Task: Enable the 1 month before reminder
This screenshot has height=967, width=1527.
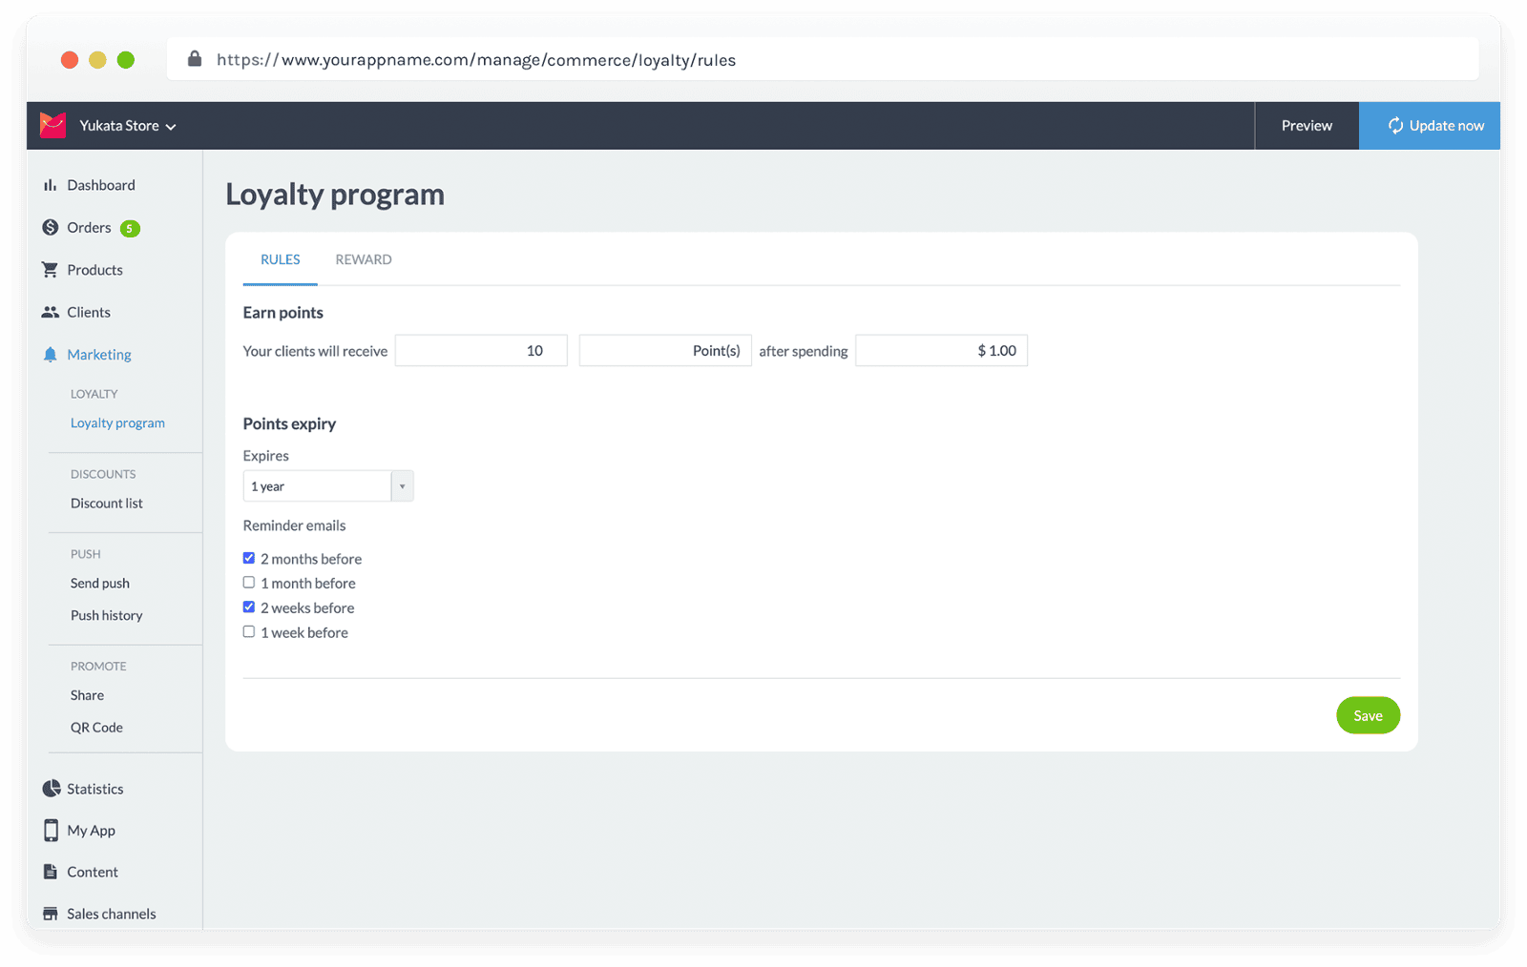Action: click(248, 582)
